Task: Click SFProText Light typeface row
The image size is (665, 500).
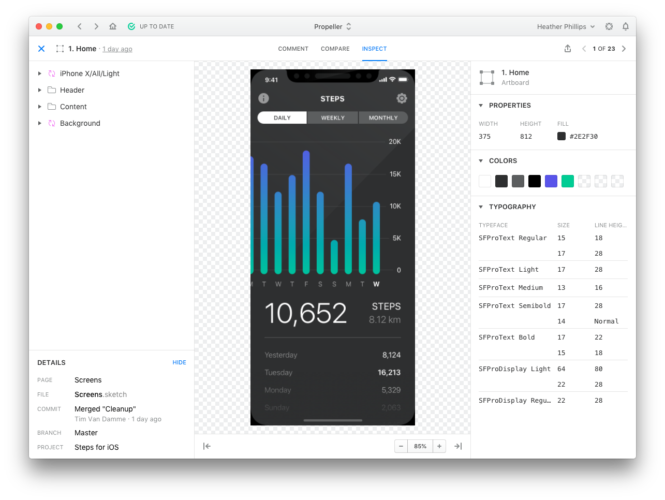Action: click(x=553, y=270)
